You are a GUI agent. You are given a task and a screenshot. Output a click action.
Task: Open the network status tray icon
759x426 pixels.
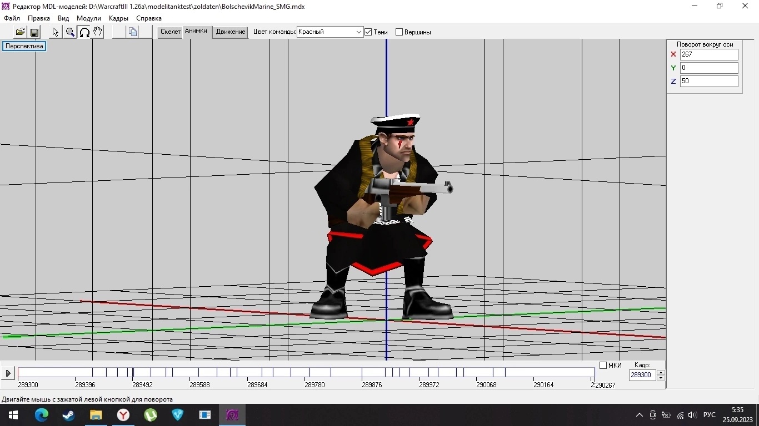680,415
